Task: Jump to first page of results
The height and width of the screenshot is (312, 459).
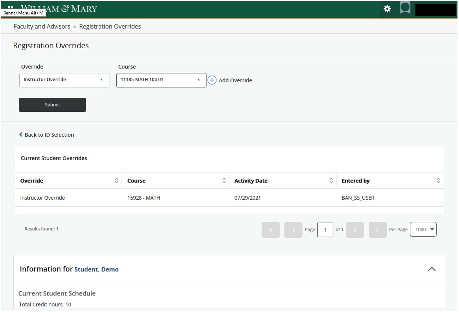Action: 271,229
